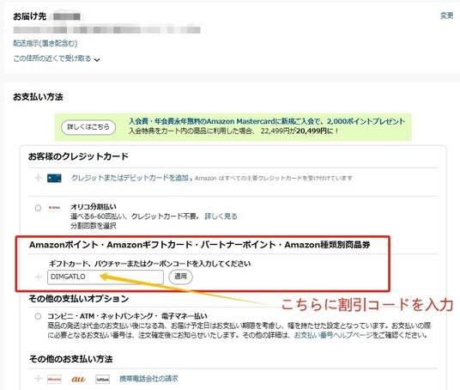This screenshot has width=460, height=390.
Task: Open お支払い番号ヘルプページ link
Action: (333, 335)
